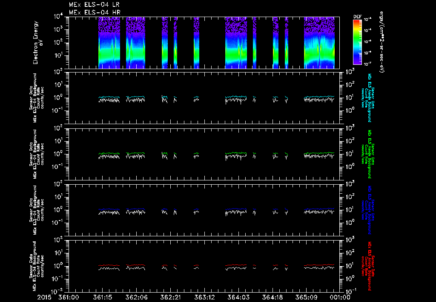Click the spectrogram data block above 361:15
The image size is (436, 302).
pos(109,43)
